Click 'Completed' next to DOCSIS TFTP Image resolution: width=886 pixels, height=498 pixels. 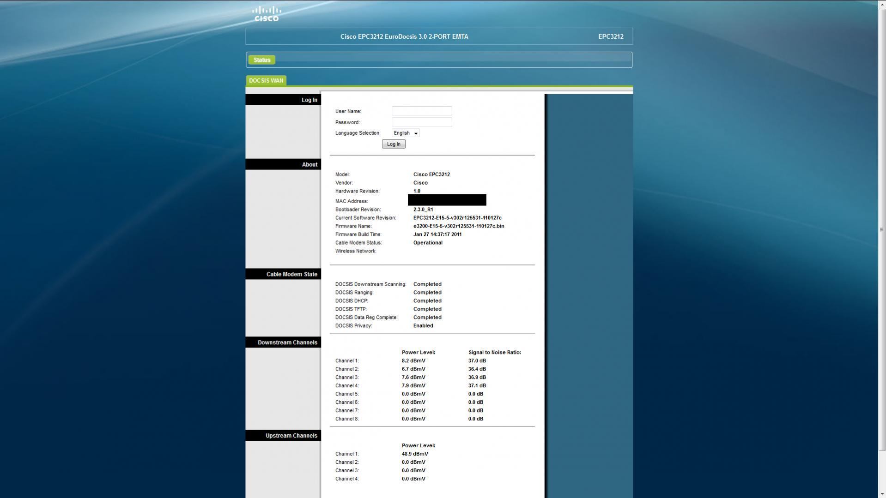(427, 309)
